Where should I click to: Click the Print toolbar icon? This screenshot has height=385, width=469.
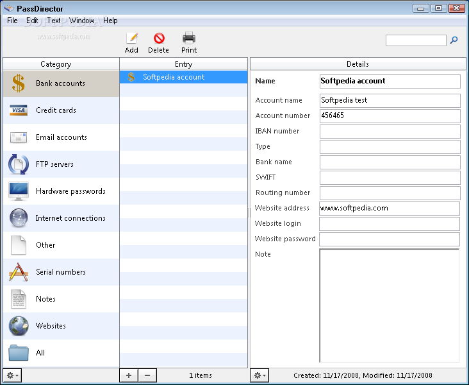tap(189, 38)
